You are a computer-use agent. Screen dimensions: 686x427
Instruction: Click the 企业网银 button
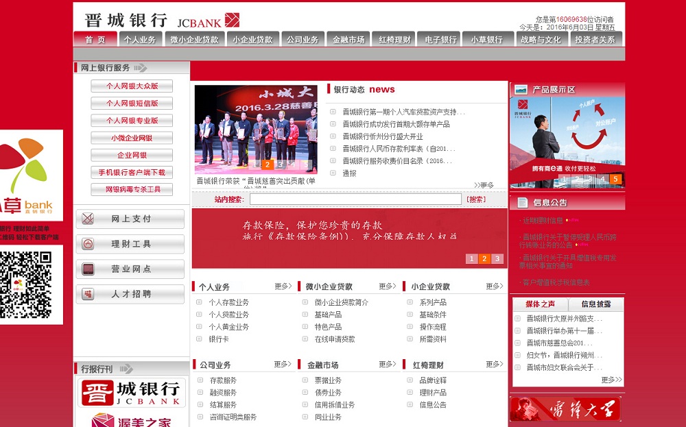point(132,155)
